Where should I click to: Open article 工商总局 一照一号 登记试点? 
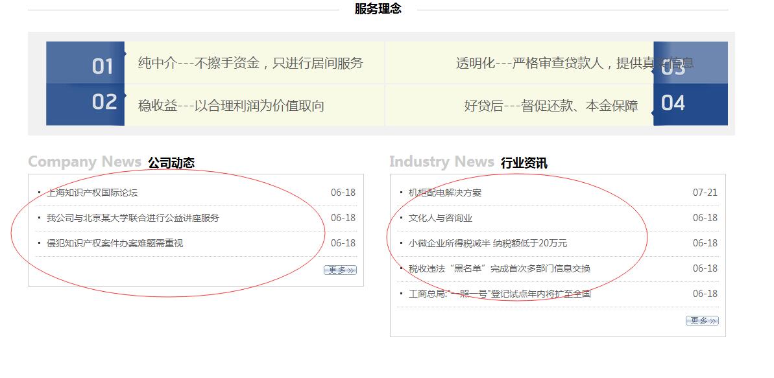click(x=500, y=294)
